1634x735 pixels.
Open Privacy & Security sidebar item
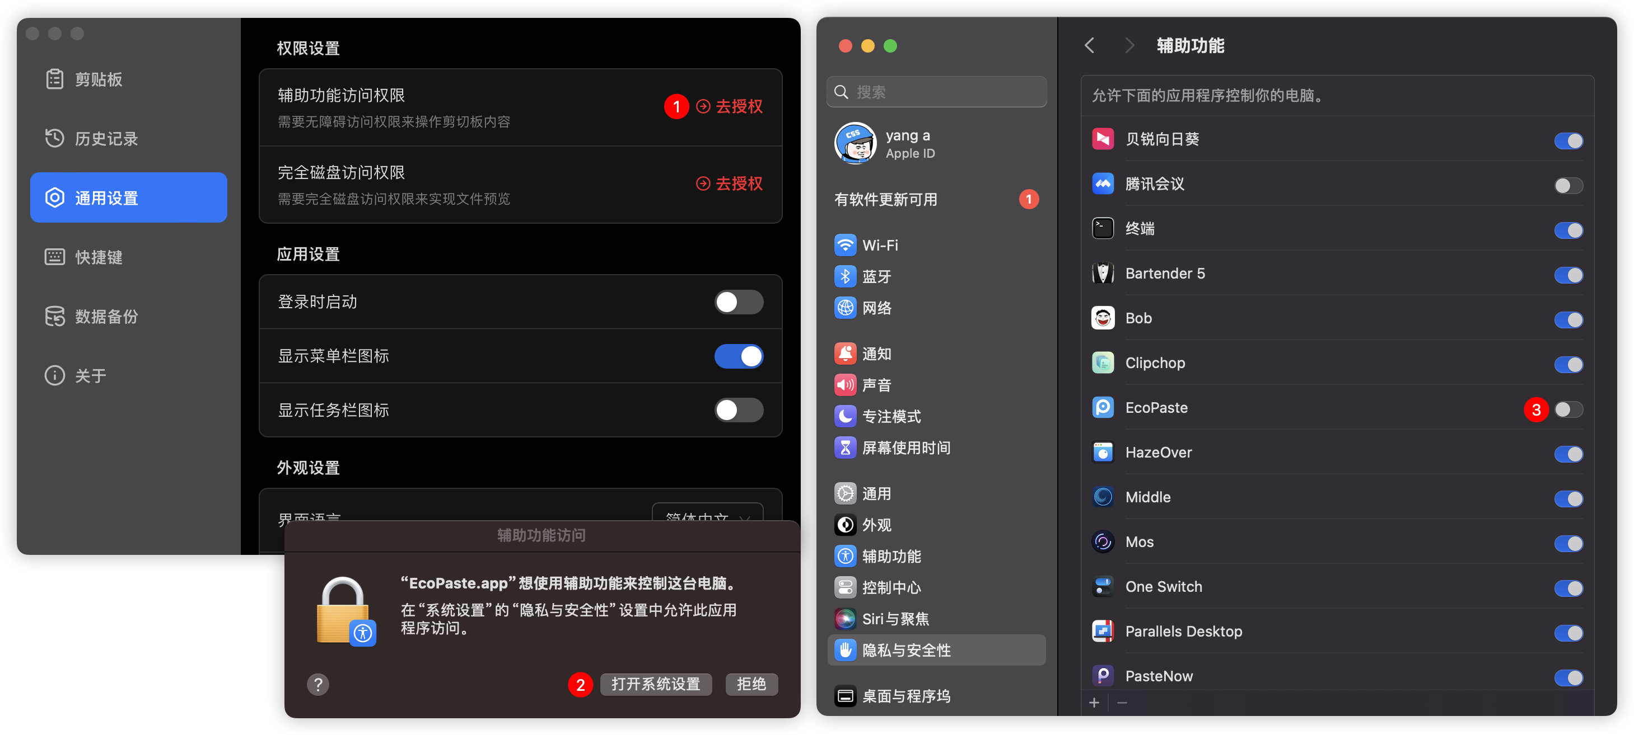pos(906,650)
